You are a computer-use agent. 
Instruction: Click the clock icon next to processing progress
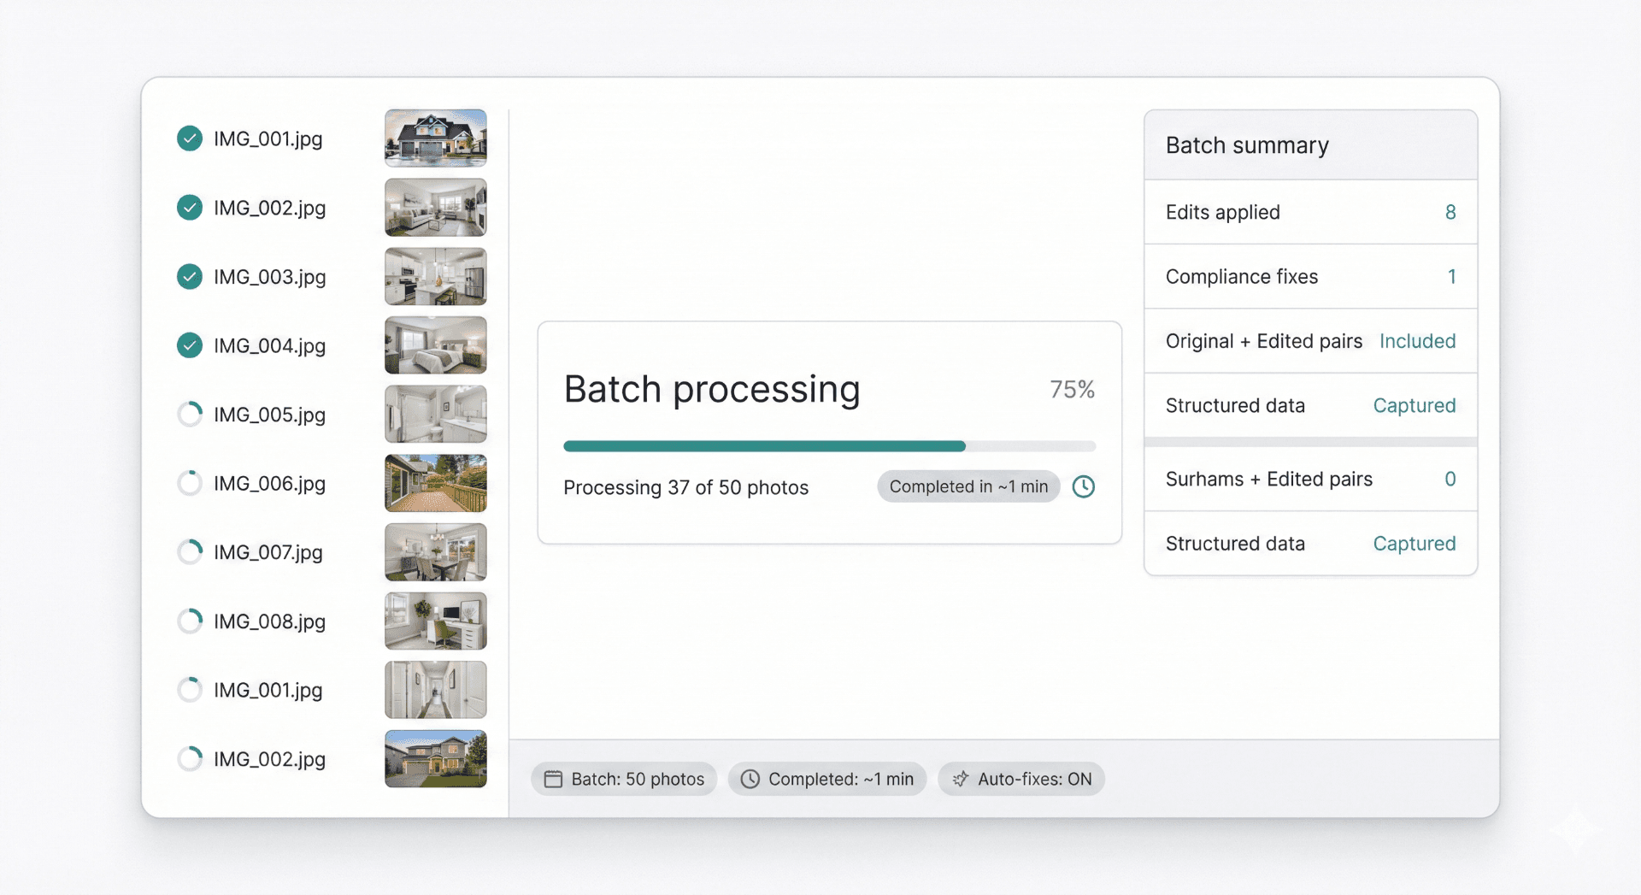[1083, 486]
